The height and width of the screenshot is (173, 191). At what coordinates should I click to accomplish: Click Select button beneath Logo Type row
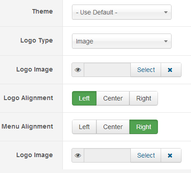146,70
